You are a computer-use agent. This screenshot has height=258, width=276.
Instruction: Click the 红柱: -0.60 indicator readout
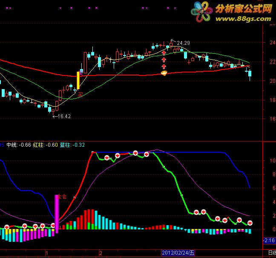click(x=46, y=145)
